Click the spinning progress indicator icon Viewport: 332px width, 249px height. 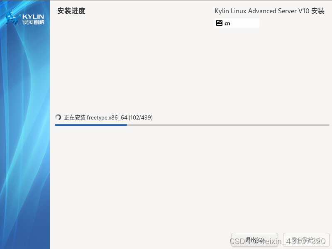pyautogui.click(x=58, y=117)
